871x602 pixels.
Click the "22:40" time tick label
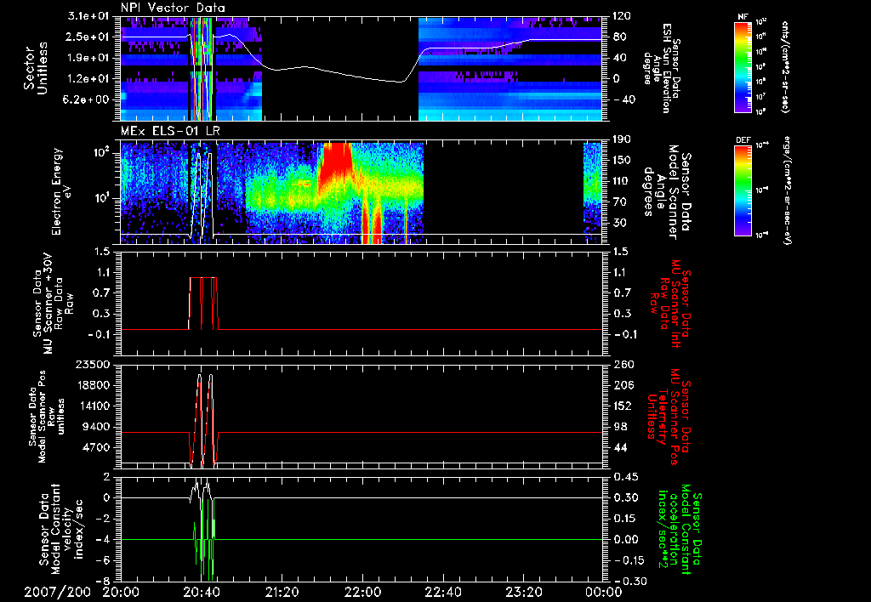[442, 592]
